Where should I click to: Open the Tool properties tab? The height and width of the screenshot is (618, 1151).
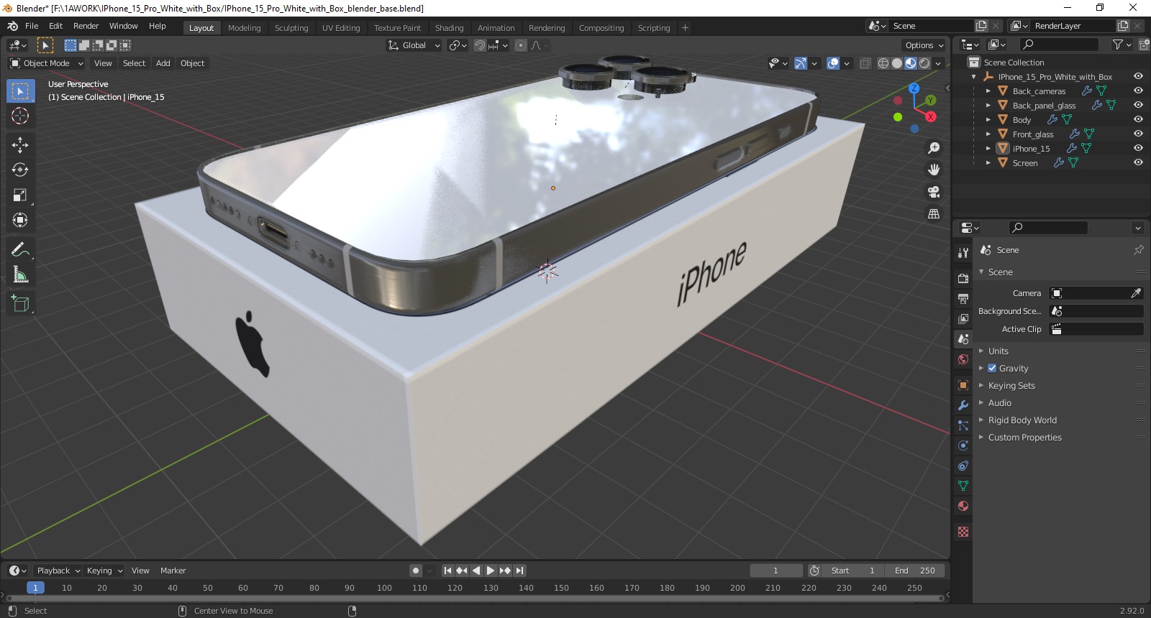tap(963, 253)
